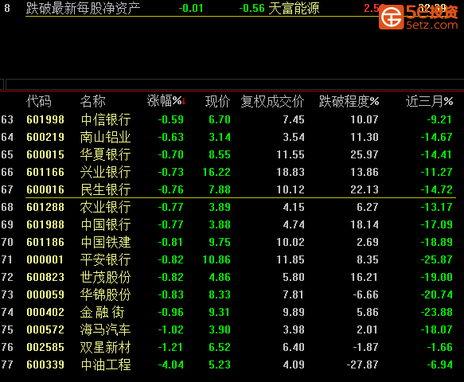
Task: Open 中信银行 stock row
Action: [232, 119]
